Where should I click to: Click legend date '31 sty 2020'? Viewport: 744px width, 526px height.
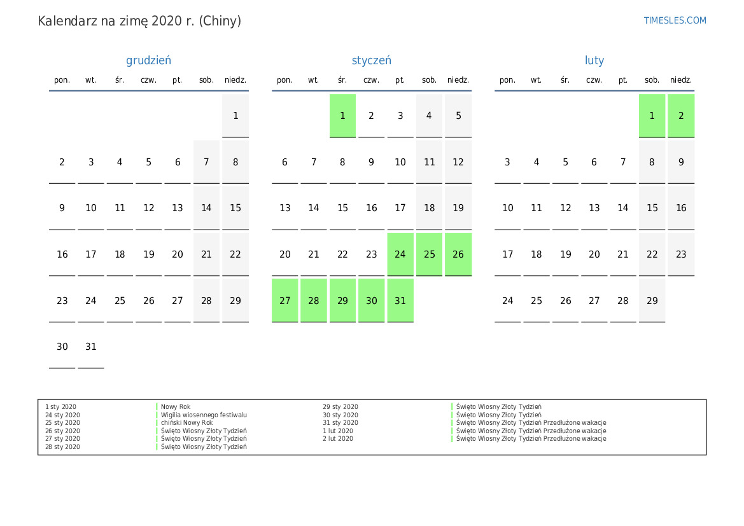340,422
